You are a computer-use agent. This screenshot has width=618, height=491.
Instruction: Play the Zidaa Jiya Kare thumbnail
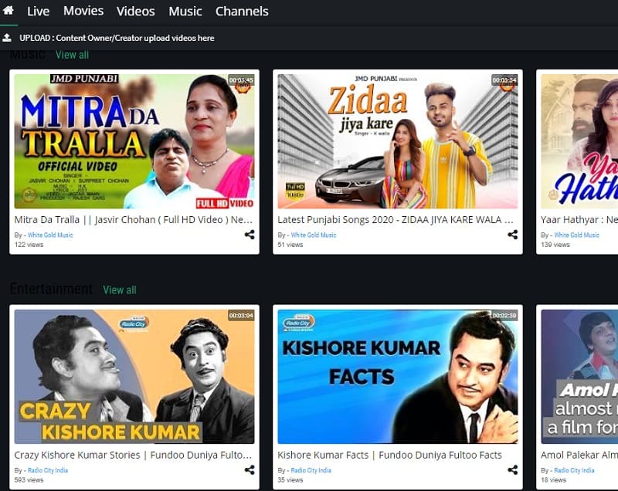(398, 141)
